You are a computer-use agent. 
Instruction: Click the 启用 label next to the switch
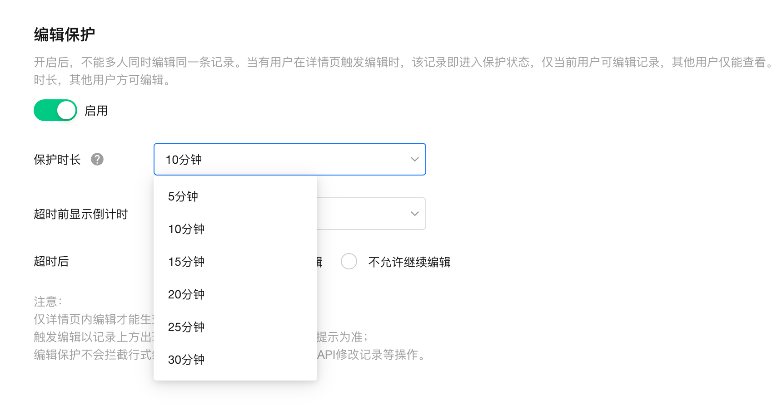[x=96, y=111]
